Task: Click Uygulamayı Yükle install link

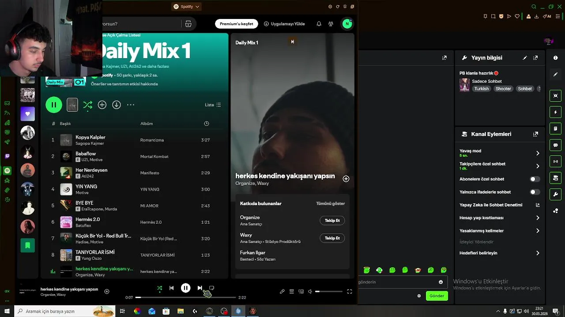Action: click(284, 24)
